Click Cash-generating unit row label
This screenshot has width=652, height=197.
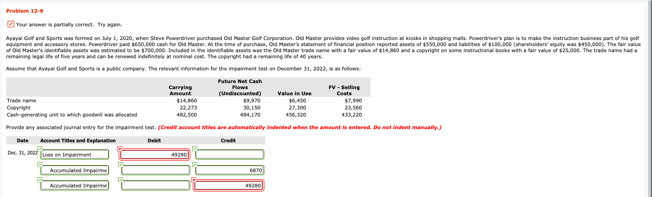72,114
